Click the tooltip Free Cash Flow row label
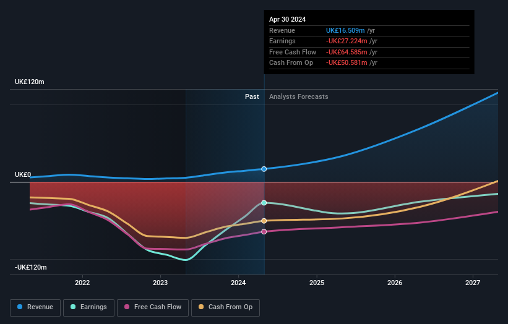Viewport: 508px width, 324px height. [293, 52]
